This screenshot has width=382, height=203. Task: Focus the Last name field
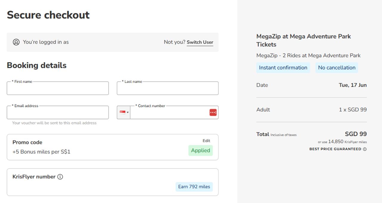[x=168, y=88]
